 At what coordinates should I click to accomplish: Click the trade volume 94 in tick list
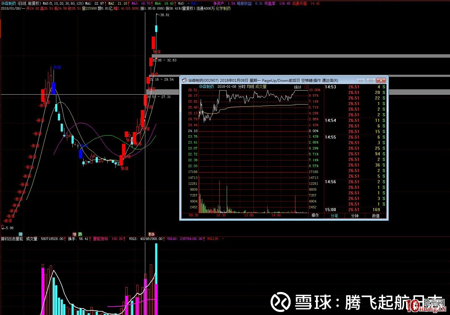(378, 154)
